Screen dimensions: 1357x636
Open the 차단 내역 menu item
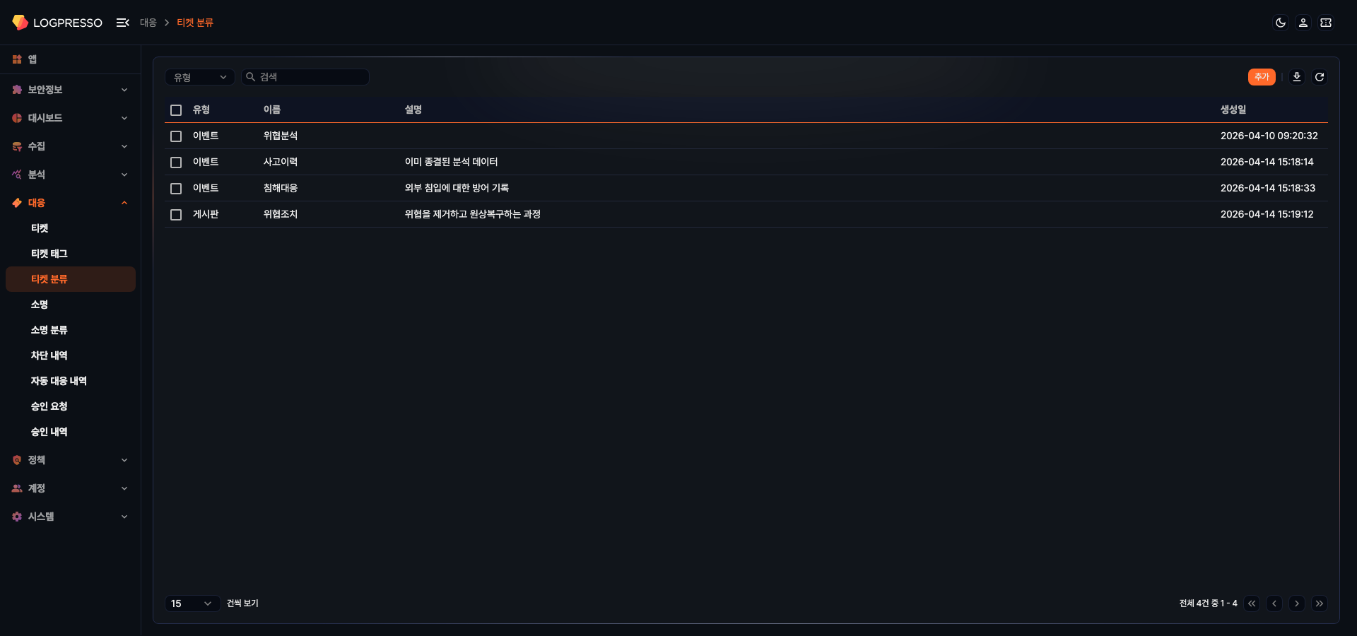[x=49, y=355]
